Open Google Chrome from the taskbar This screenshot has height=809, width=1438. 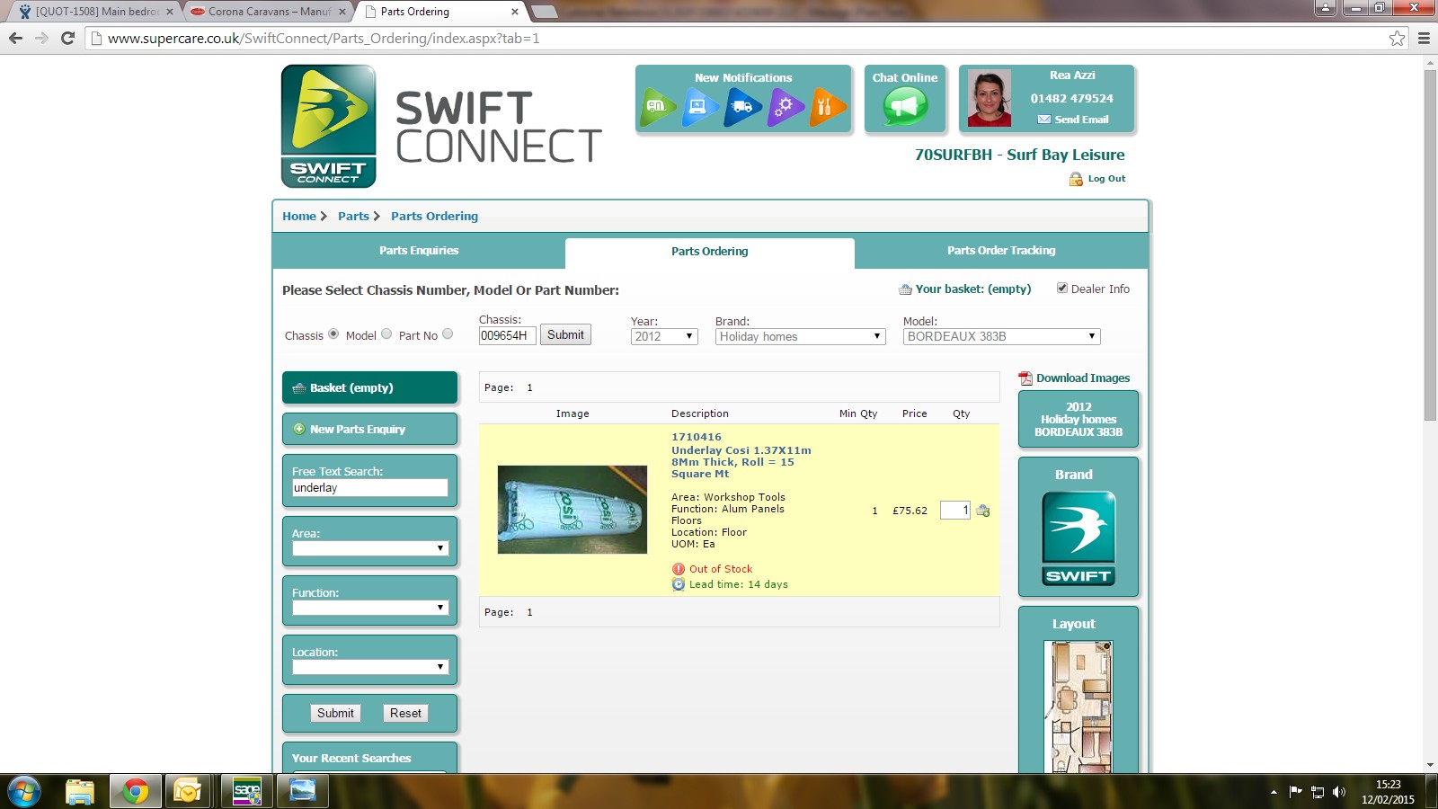pyautogui.click(x=136, y=791)
